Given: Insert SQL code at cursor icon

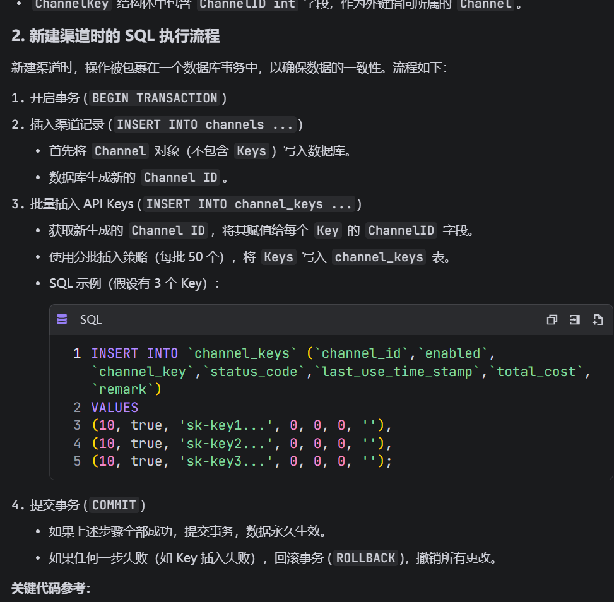Looking at the screenshot, I should (574, 320).
